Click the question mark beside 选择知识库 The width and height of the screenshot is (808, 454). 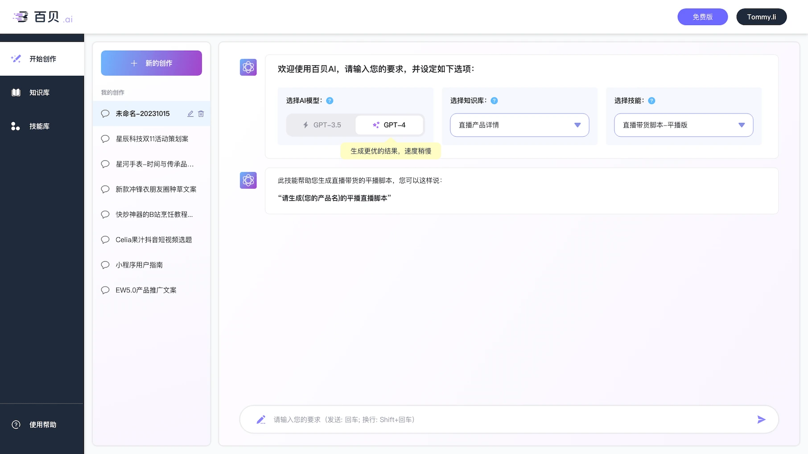click(x=494, y=101)
